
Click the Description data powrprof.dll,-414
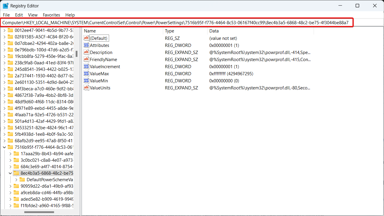(260, 52)
